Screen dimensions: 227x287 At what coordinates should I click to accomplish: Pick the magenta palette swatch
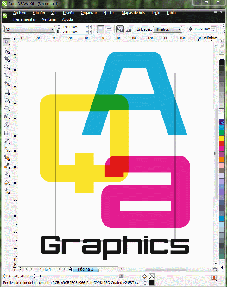coord(222,149)
